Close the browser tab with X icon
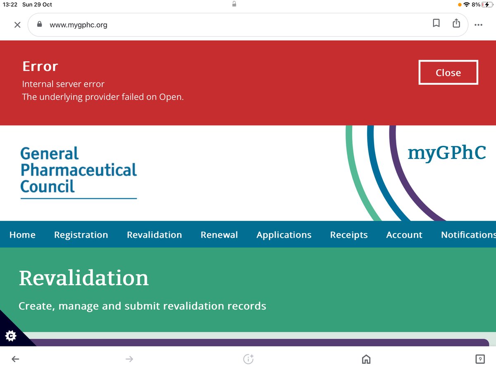 pyautogui.click(x=17, y=25)
